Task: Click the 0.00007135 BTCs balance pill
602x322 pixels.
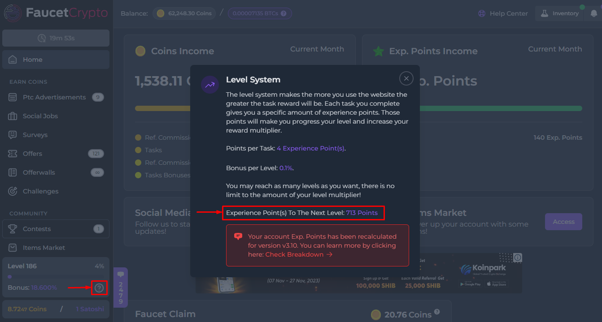Action: coord(260,13)
